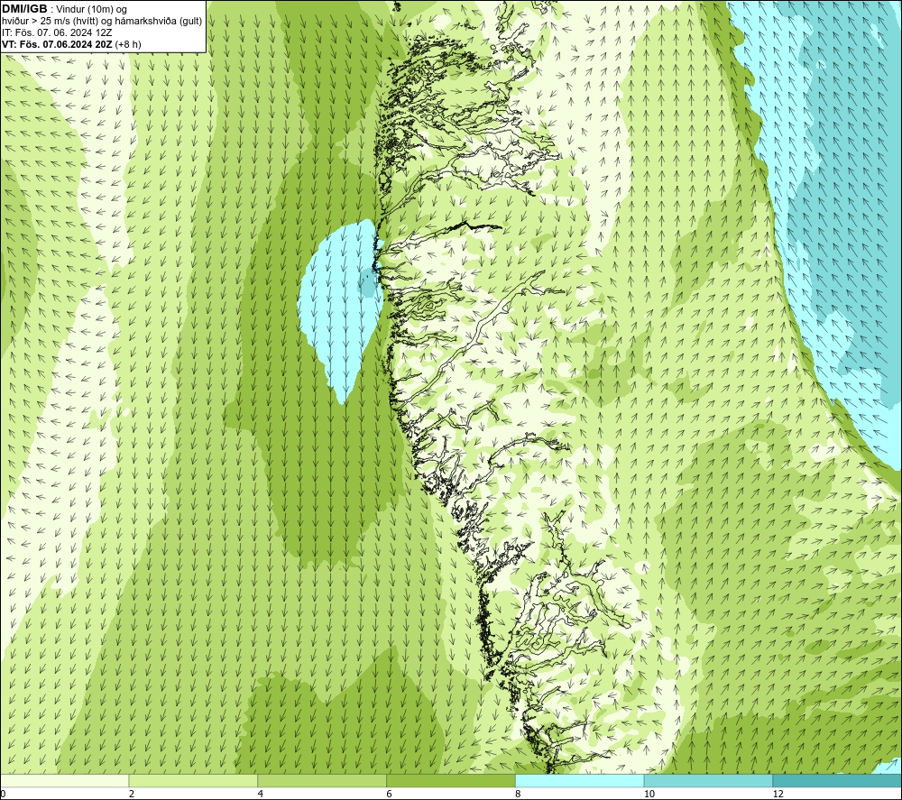Click the 10–12 m/s turquoise scale segment
This screenshot has height=800, width=902.
709,780
